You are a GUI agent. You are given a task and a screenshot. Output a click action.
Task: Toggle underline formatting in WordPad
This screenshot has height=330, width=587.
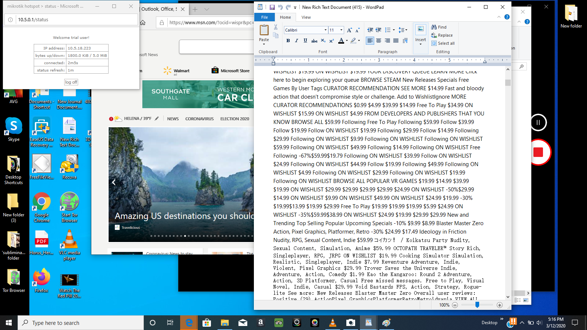[305, 41]
